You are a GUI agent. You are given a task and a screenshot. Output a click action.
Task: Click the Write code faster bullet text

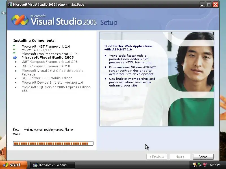click(130, 59)
